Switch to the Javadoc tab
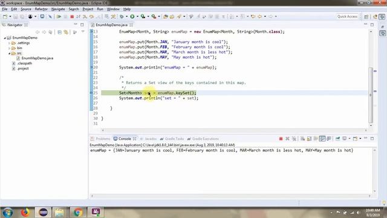 click(148, 139)
